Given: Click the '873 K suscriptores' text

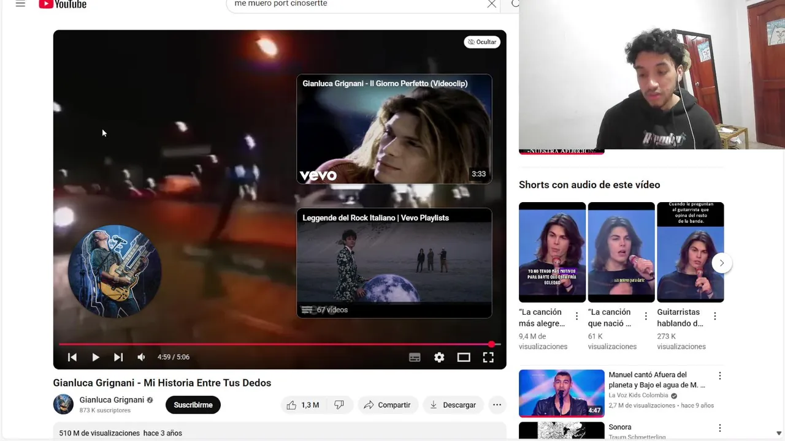Looking at the screenshot, I should click(x=105, y=410).
